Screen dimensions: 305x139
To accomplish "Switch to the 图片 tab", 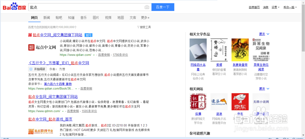I will (96, 18).
